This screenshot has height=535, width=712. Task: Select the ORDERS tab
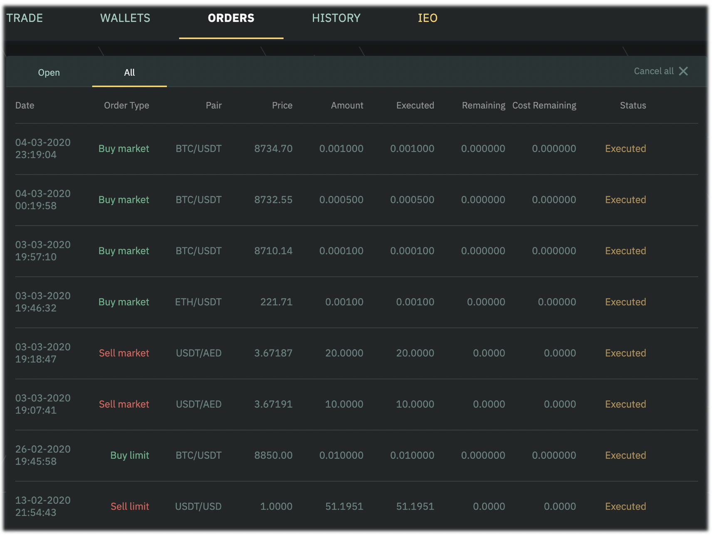[x=231, y=18]
